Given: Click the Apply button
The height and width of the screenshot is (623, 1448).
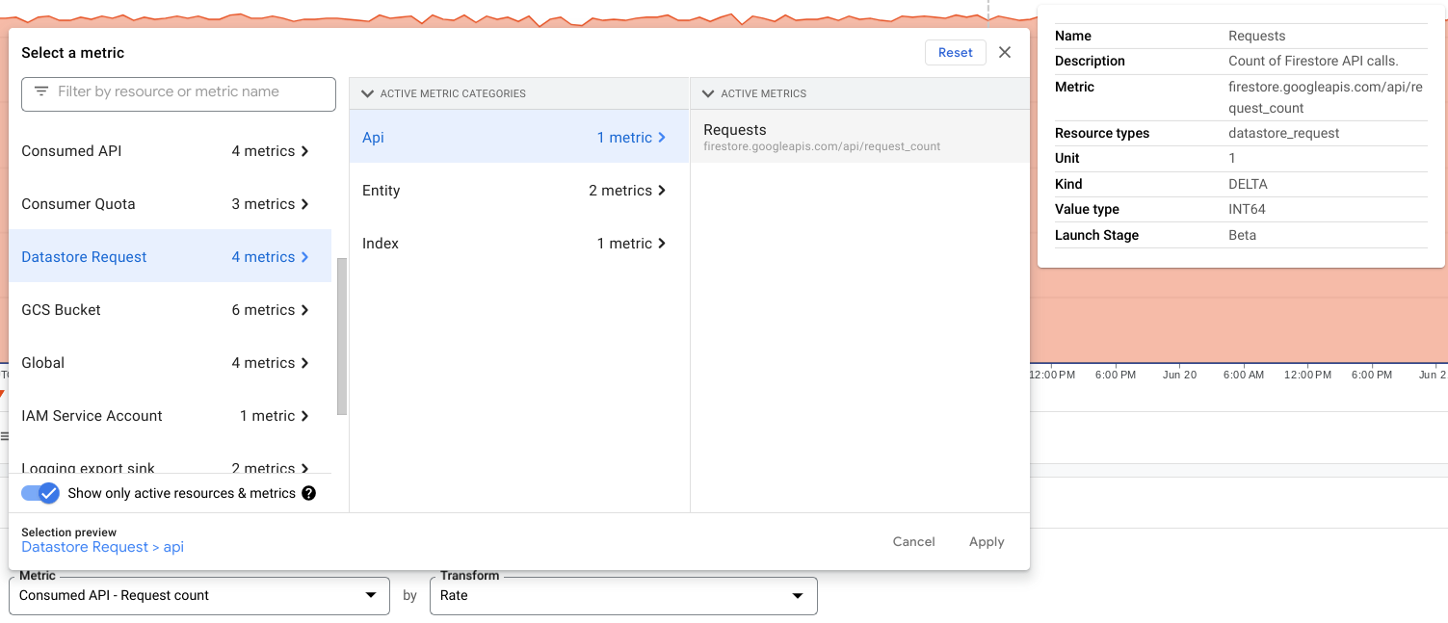Looking at the screenshot, I should 987,542.
